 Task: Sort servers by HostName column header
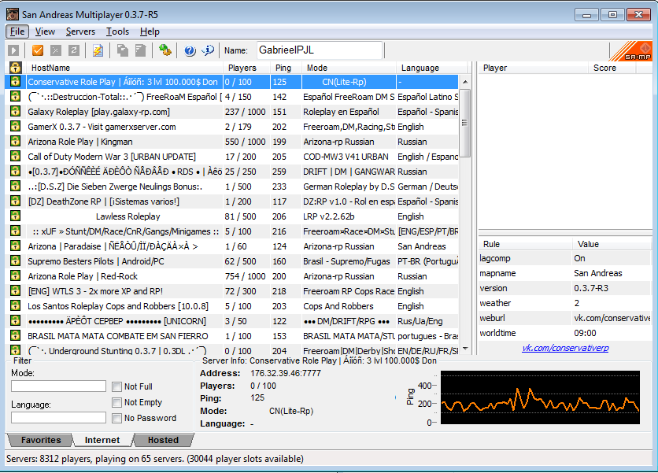(x=124, y=68)
